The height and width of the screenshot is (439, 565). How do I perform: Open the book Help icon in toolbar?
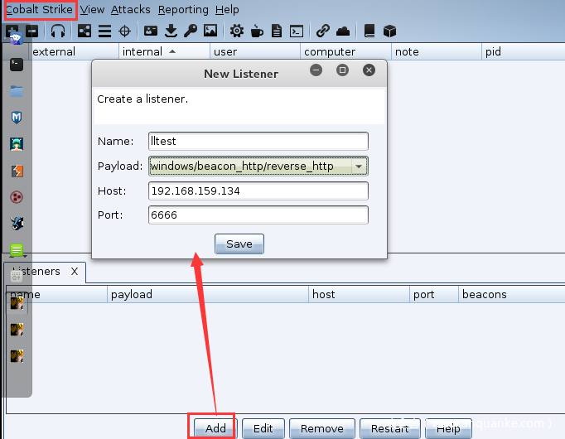click(369, 31)
